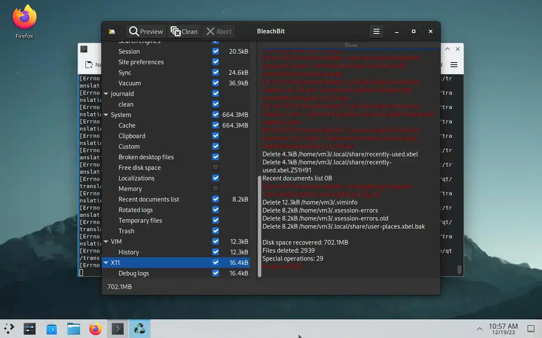This screenshot has width=542, height=338.
Task: Uncheck the Localizations checkbox
Action: [216, 178]
